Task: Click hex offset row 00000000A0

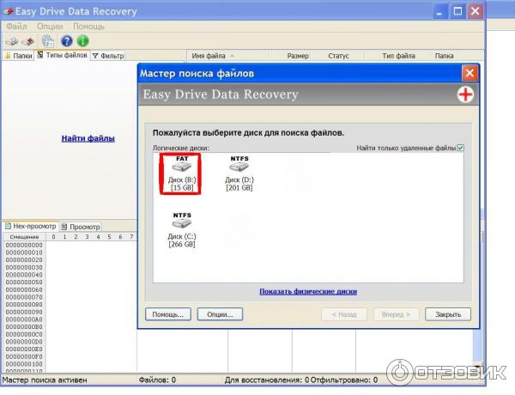Action: [24, 319]
